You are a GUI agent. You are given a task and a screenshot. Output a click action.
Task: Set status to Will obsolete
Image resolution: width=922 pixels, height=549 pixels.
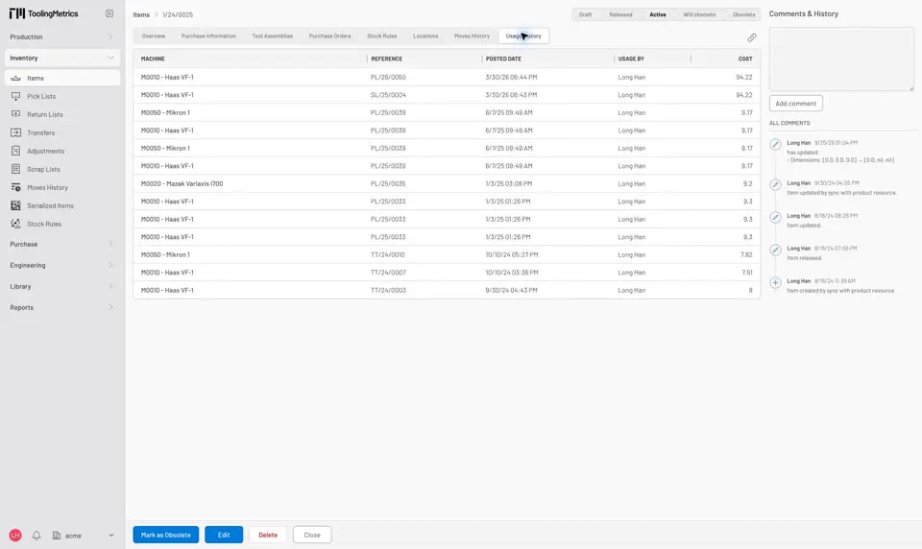point(699,14)
